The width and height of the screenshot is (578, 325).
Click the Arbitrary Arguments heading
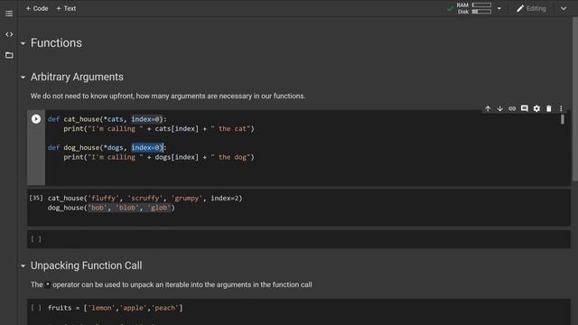pos(77,77)
